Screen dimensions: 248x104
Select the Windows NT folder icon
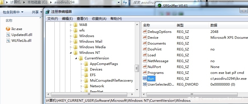tap(75, 52)
